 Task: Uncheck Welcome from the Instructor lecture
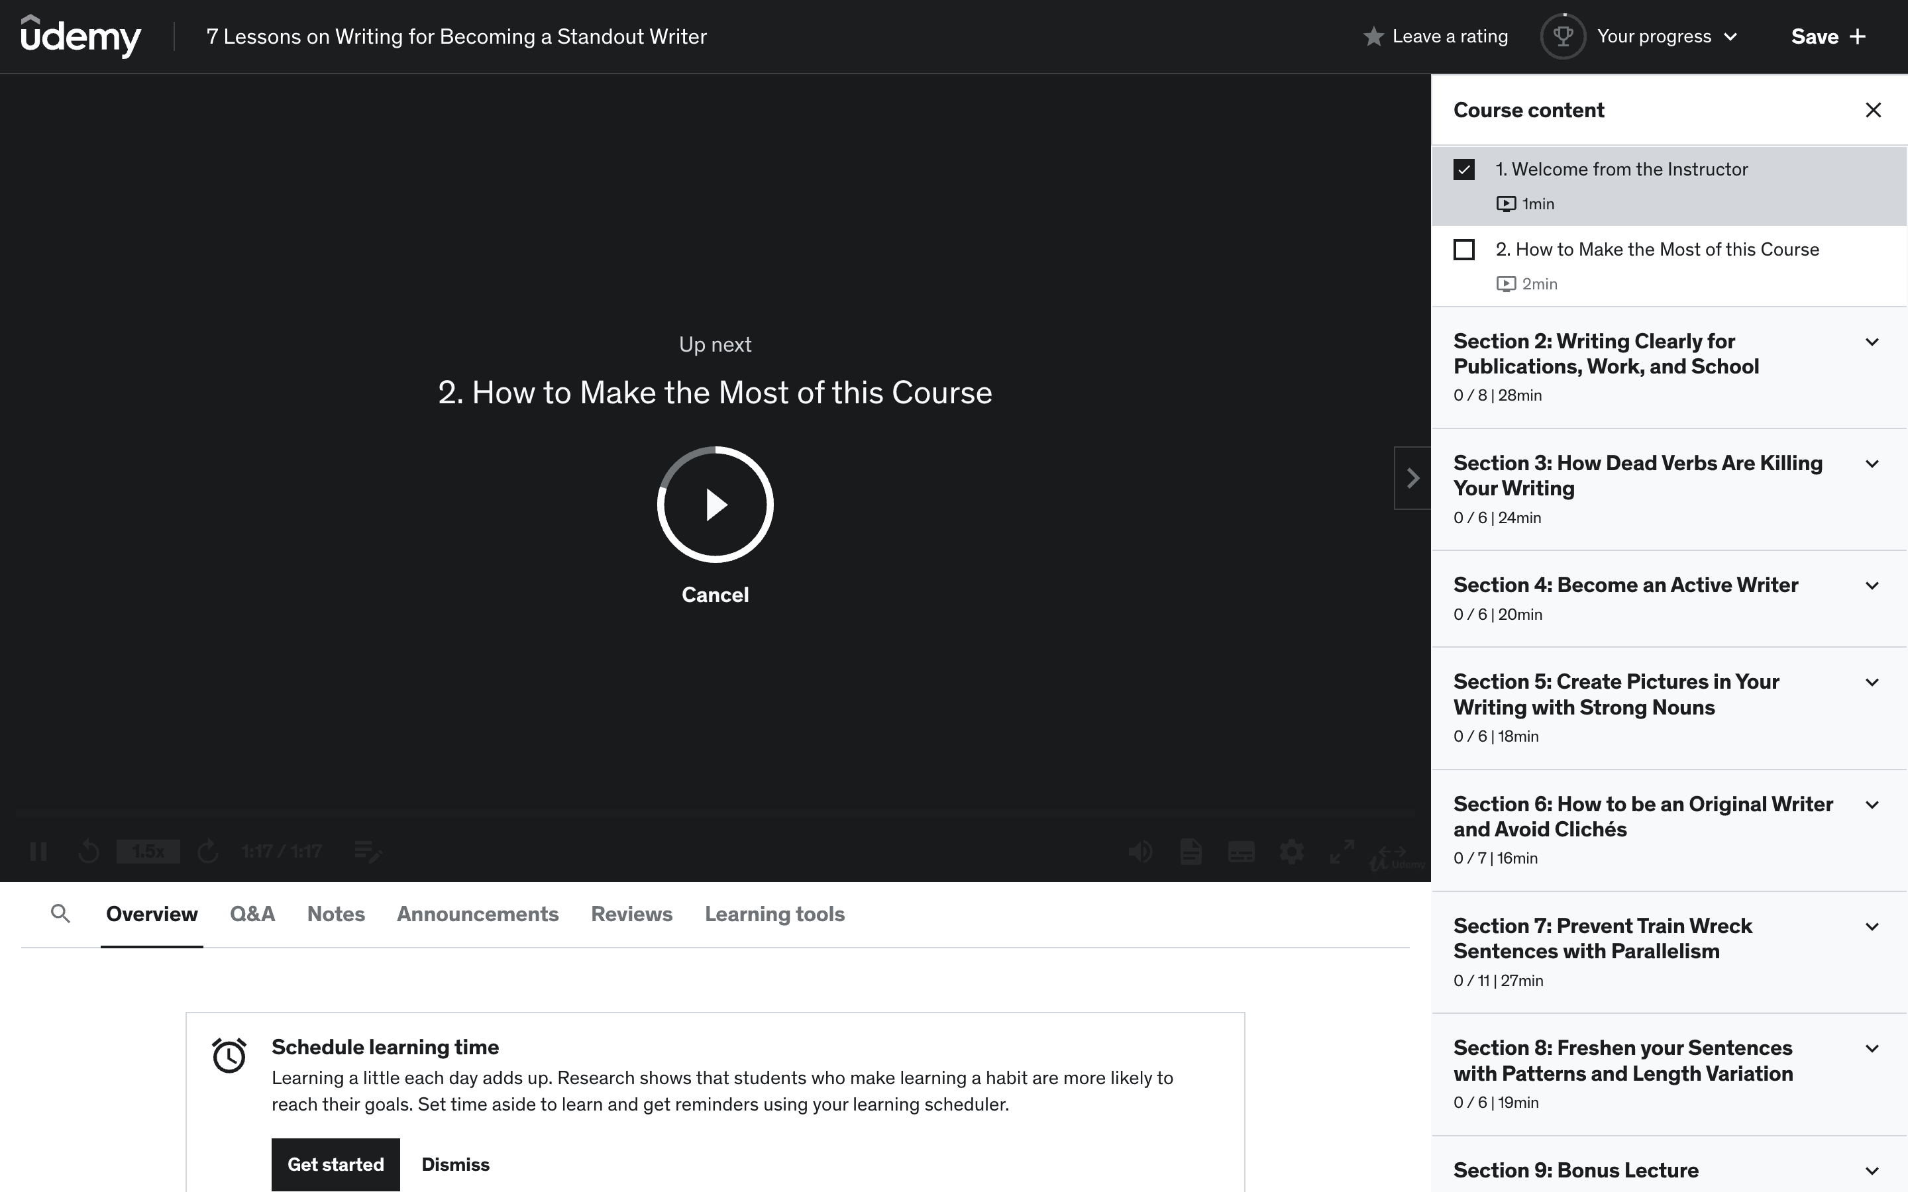(1464, 170)
